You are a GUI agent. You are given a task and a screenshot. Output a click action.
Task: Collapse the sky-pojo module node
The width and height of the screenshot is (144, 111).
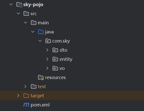click(x=11, y=4)
